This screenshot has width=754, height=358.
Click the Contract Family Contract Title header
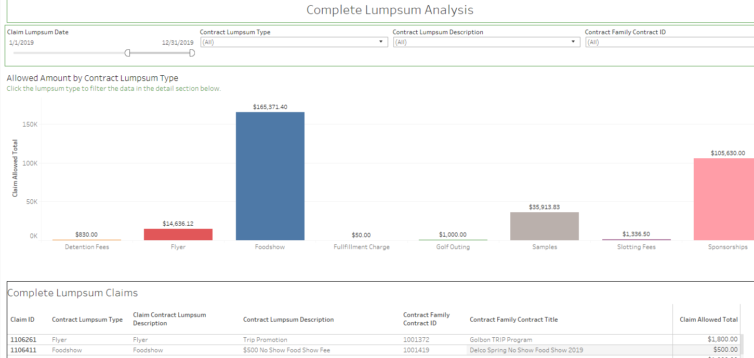(x=513, y=320)
